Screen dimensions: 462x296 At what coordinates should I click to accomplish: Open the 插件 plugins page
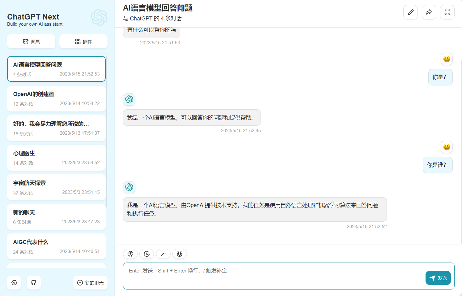pyautogui.click(x=83, y=41)
